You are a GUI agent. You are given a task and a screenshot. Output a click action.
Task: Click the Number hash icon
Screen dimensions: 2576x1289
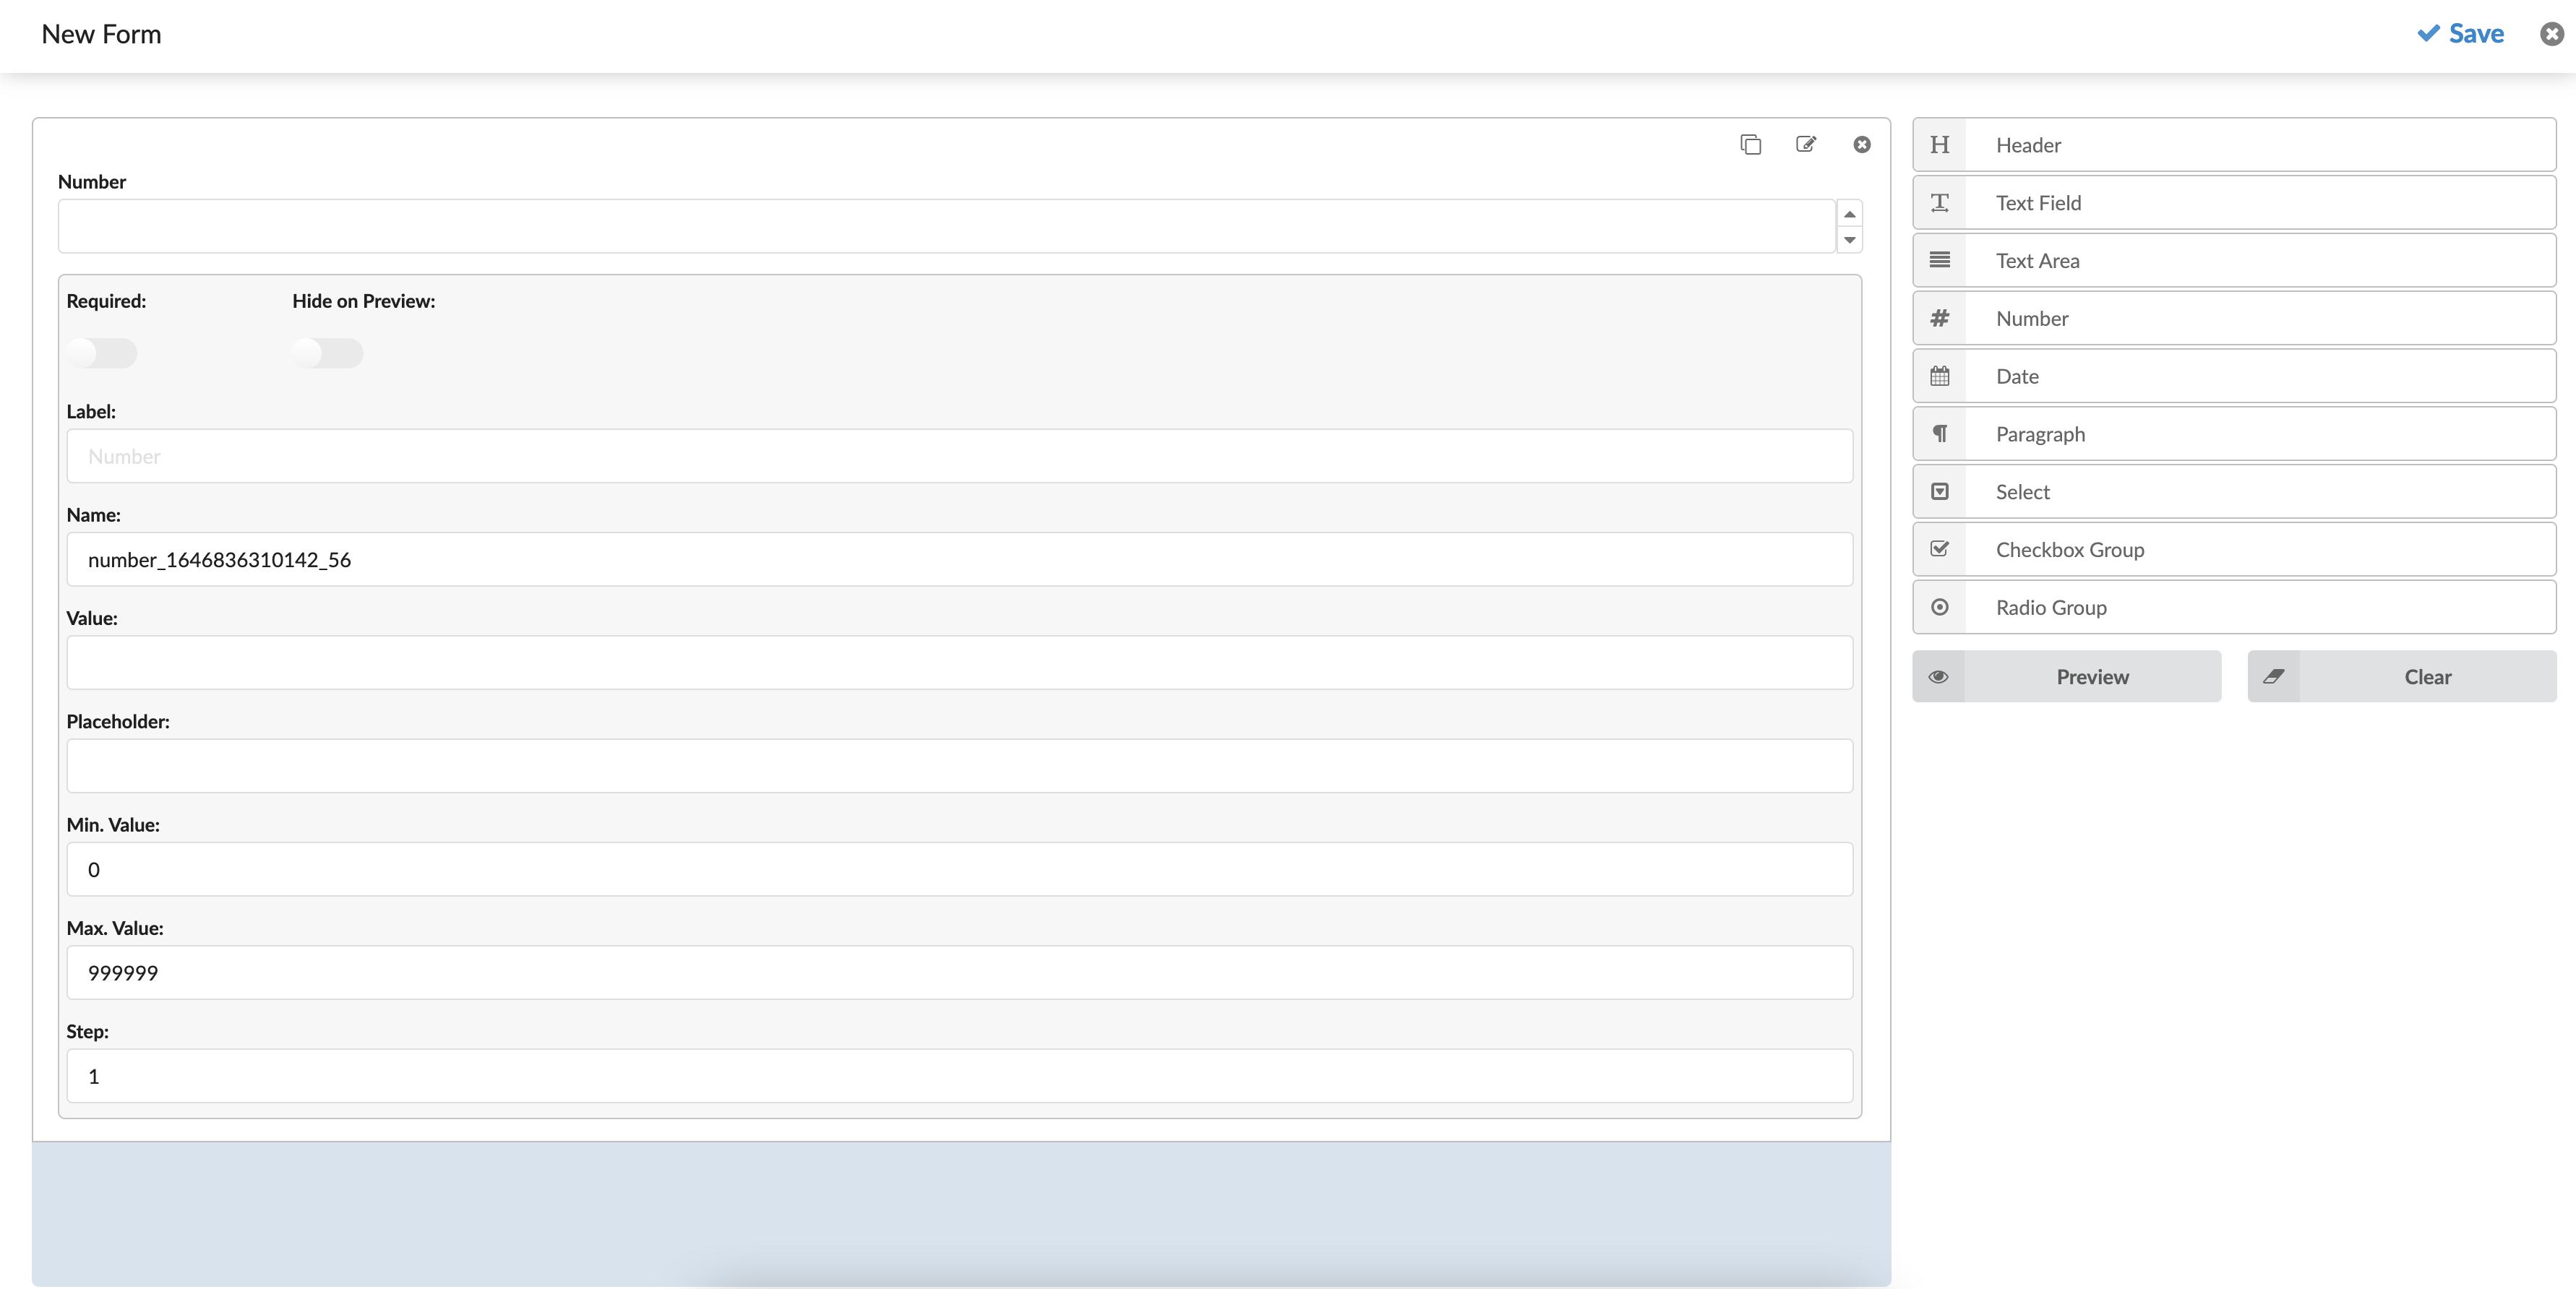coord(1939,318)
